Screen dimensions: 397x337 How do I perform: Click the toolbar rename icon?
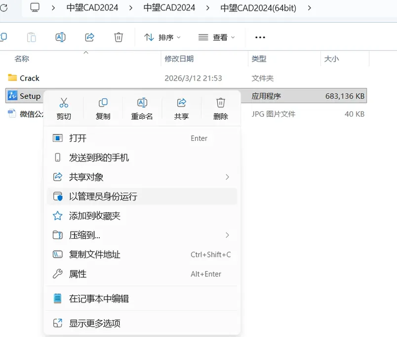(x=61, y=37)
